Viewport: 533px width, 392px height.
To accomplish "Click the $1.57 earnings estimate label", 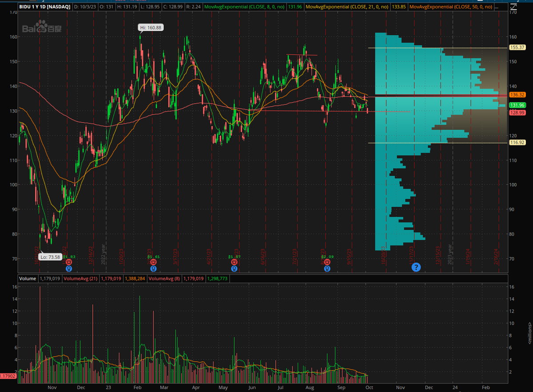I will pyautogui.click(x=235, y=257).
